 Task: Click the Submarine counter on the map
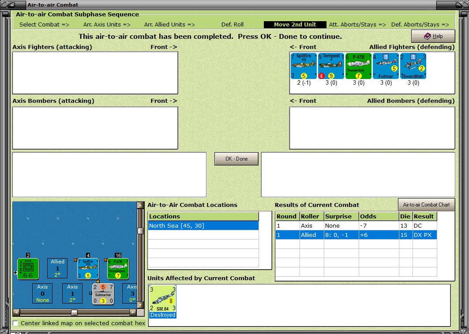[x=103, y=294]
